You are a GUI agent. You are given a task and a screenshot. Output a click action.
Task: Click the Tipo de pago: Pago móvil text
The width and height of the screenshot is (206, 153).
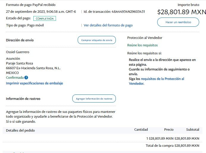pyautogui.click(x=25, y=25)
